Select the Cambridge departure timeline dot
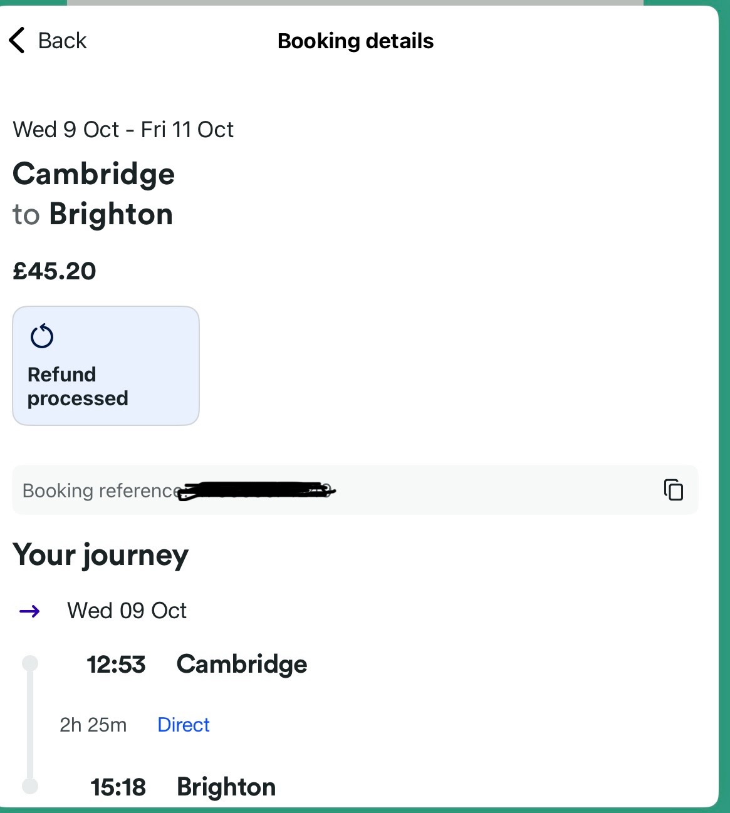The height and width of the screenshot is (813, 730). tap(30, 663)
